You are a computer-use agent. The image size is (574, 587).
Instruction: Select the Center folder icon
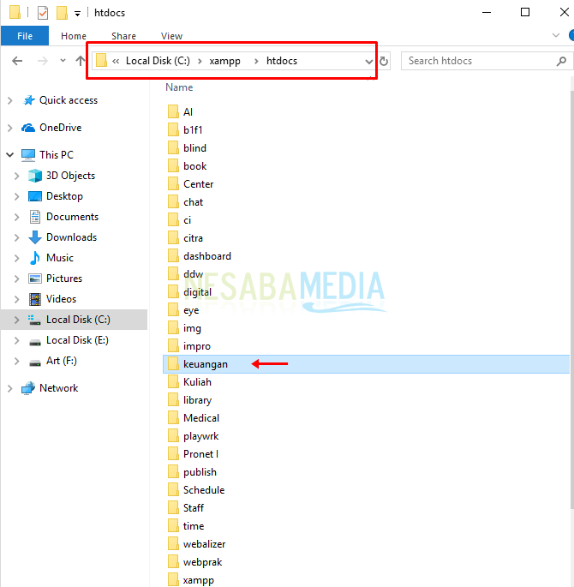pyautogui.click(x=173, y=183)
